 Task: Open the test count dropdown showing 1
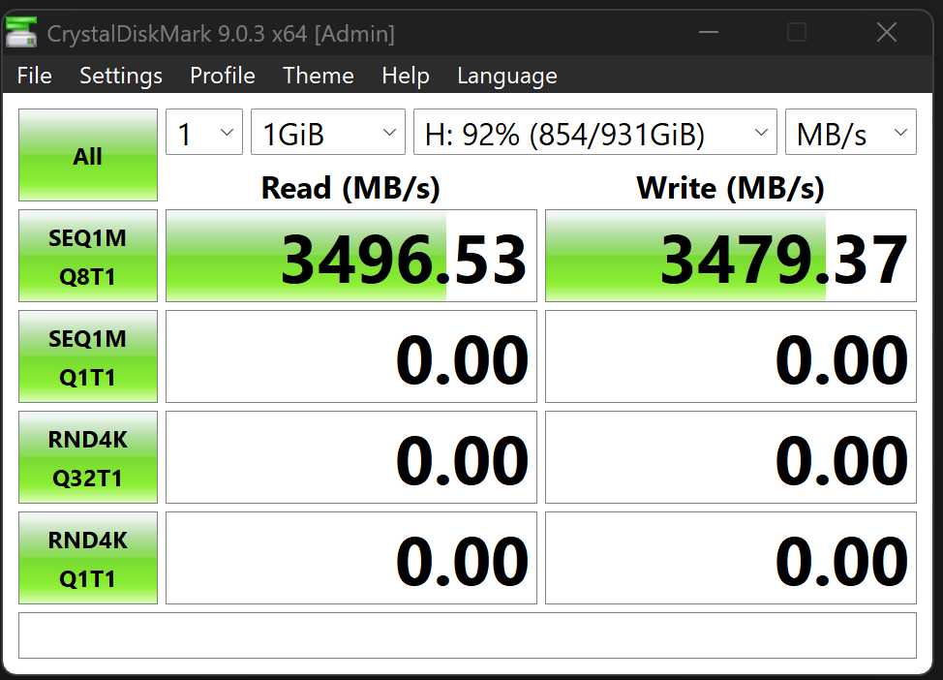[x=204, y=132]
